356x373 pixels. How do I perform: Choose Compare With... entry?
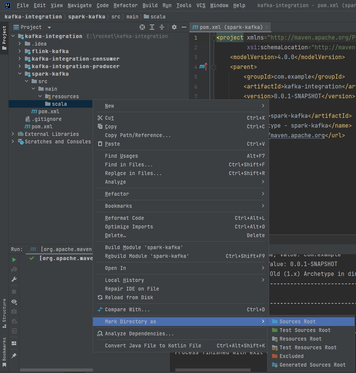point(181,309)
